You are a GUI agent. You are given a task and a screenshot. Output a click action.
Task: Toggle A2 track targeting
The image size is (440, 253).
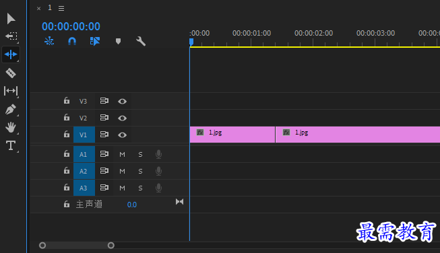pyautogui.click(x=84, y=171)
